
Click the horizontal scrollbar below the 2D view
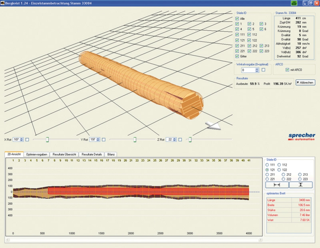(x=134, y=240)
